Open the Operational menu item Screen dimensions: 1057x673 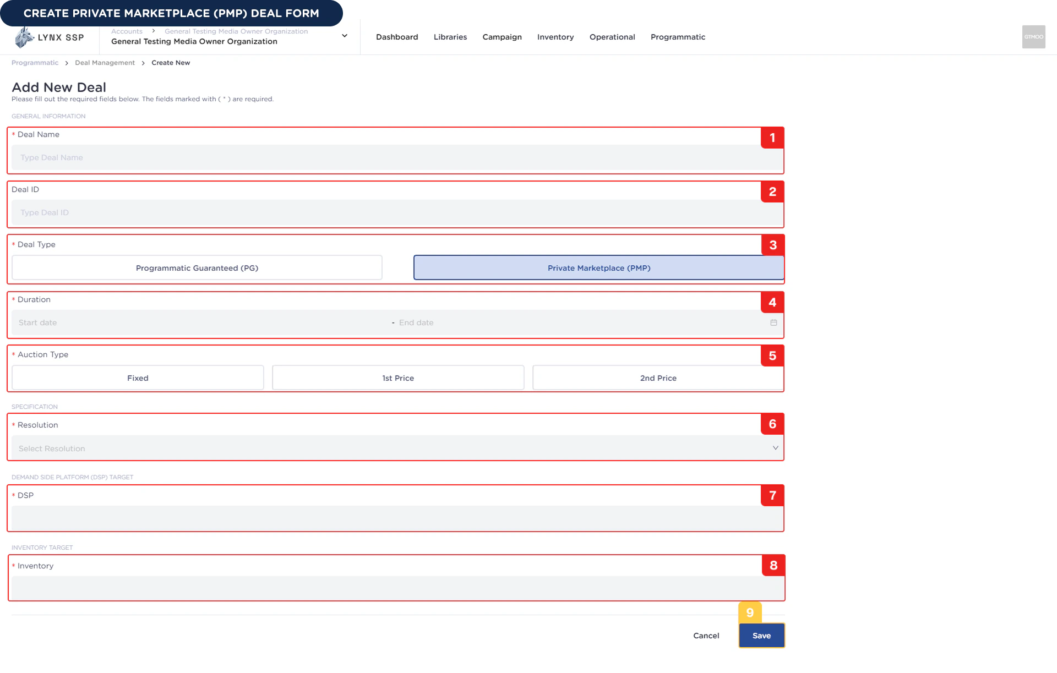click(x=612, y=37)
